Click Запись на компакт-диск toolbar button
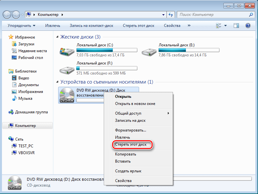258x194 pixels. click(91, 26)
